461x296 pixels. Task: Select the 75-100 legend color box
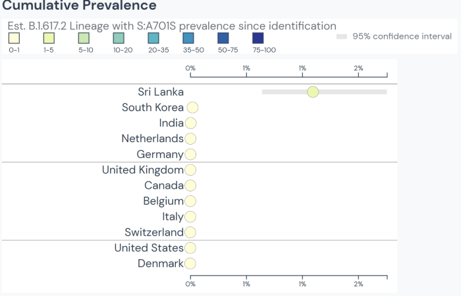[258, 38]
